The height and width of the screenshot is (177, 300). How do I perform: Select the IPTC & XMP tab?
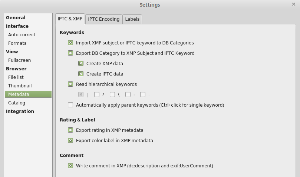(x=70, y=19)
